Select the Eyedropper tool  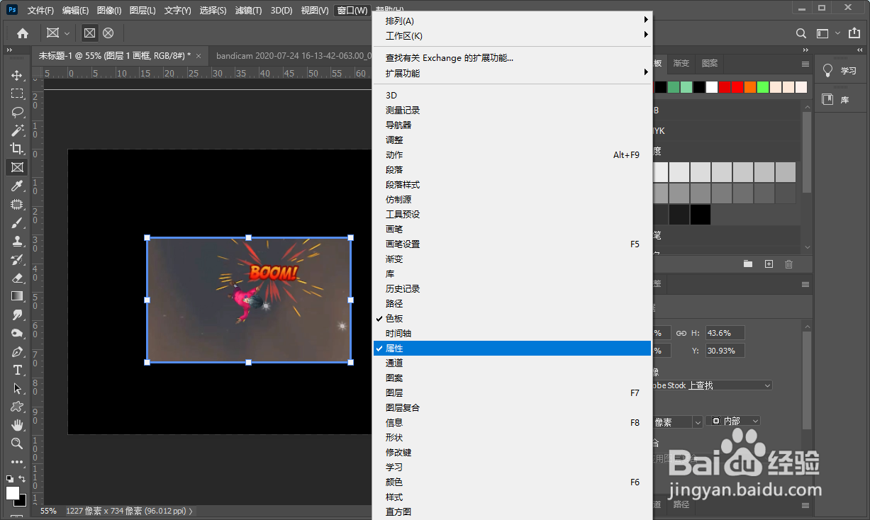point(17,186)
